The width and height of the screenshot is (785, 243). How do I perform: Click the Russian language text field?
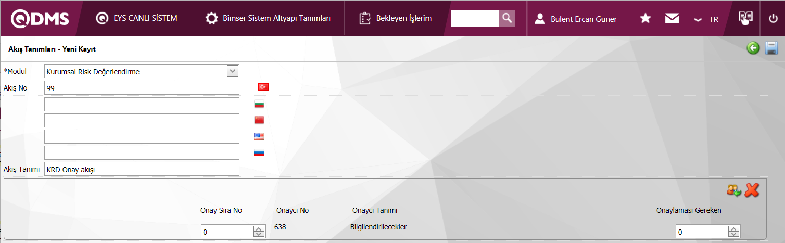tap(142, 153)
